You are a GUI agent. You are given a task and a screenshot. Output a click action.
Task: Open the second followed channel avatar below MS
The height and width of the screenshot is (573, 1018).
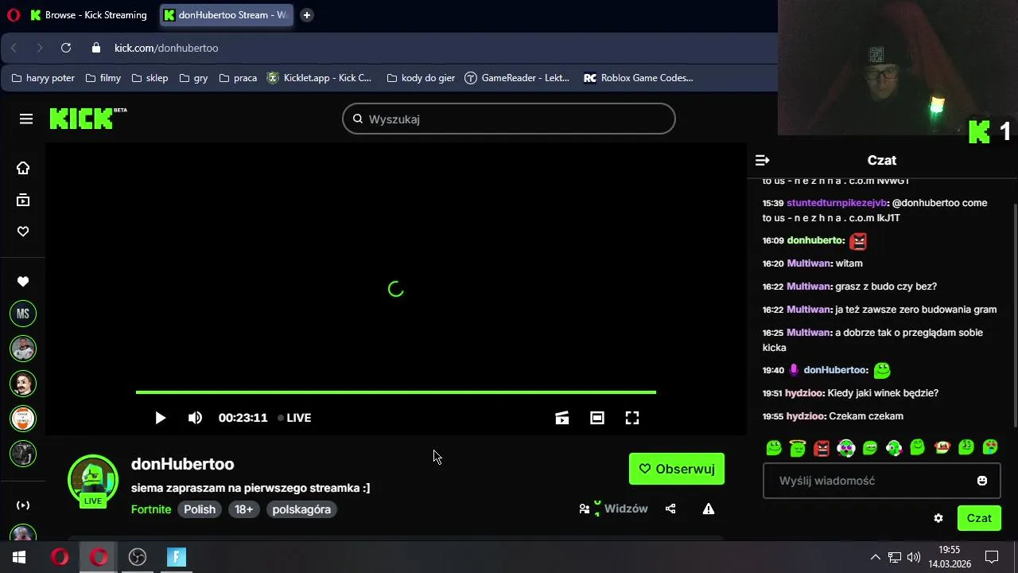click(x=23, y=349)
